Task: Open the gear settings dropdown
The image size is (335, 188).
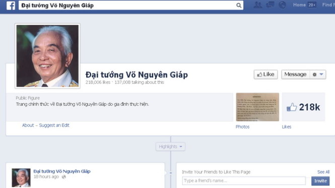Action: (318, 75)
